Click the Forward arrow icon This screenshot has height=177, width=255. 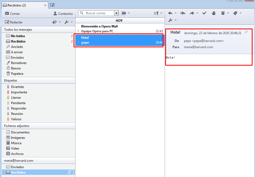click(x=192, y=13)
